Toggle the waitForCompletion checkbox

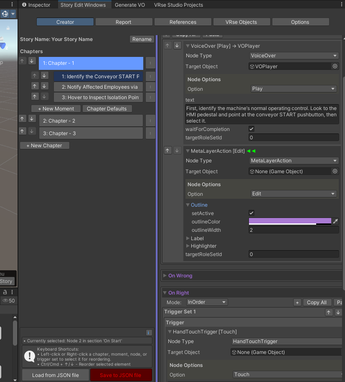[251, 129]
